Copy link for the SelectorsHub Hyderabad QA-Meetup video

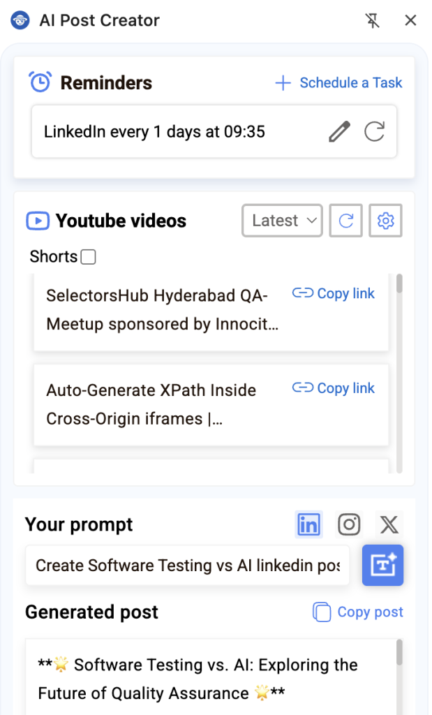(333, 293)
